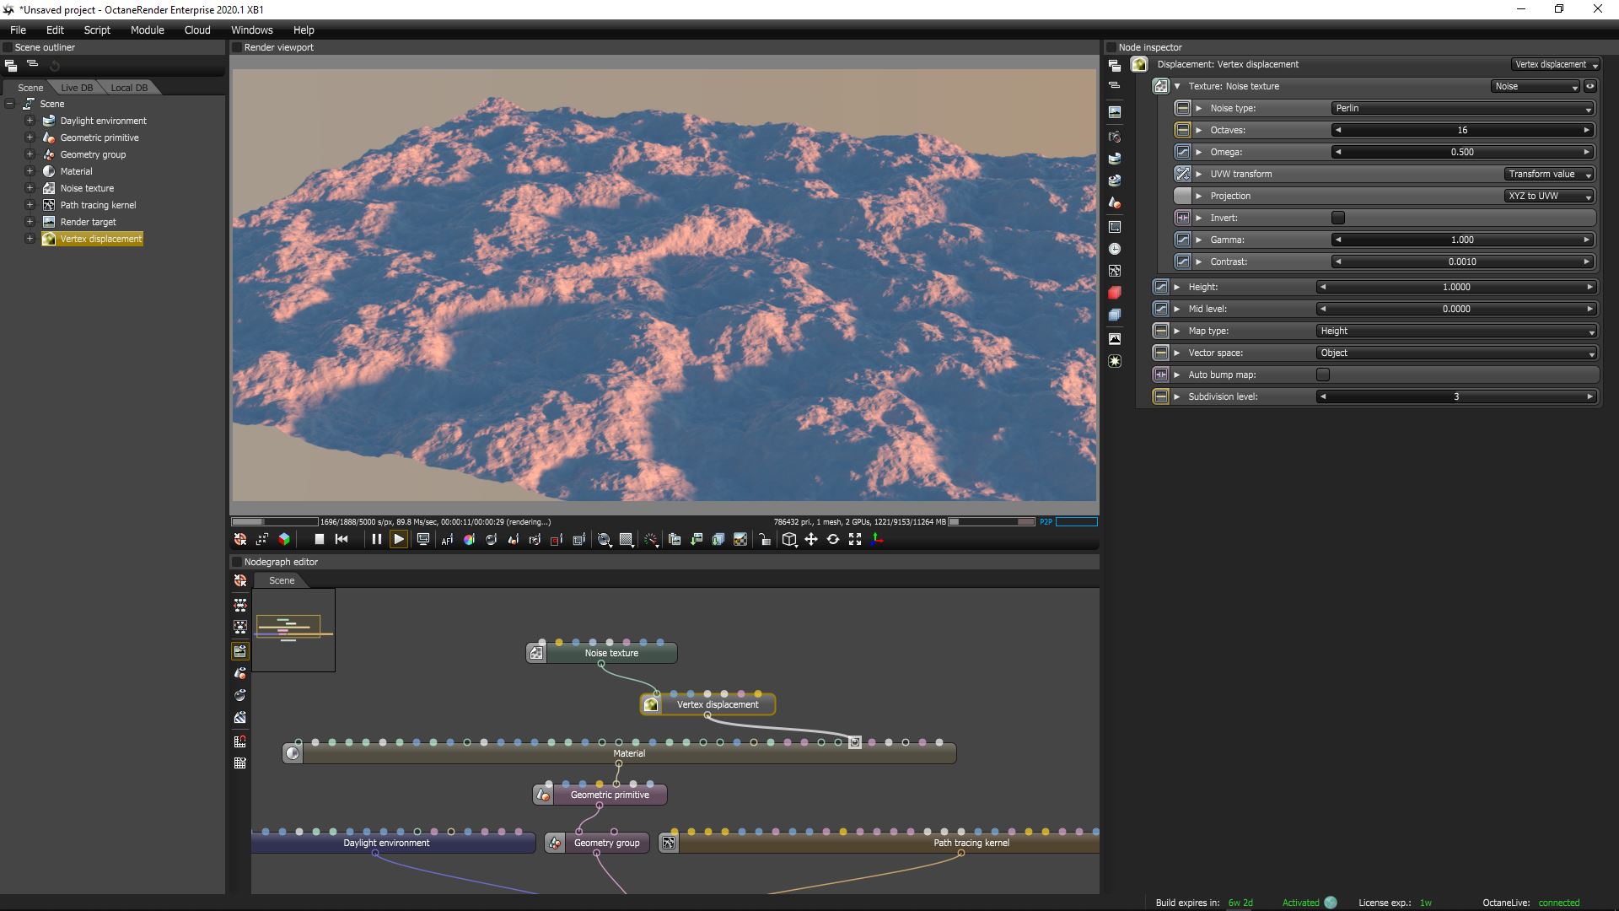Click the white balance picker icon
This screenshot has width=1619, height=911.
tap(469, 540)
